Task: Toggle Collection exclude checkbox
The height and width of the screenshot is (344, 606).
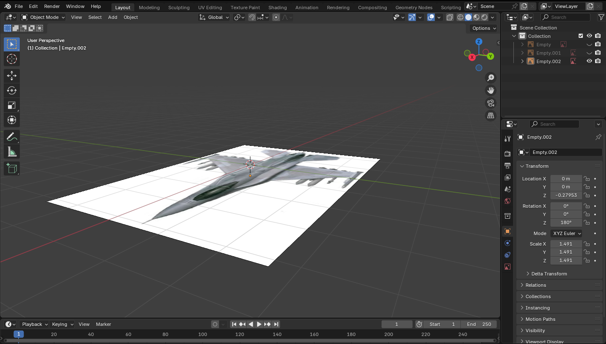Action: [581, 36]
